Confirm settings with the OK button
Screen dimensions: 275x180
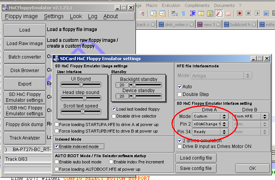[x=252, y=168]
